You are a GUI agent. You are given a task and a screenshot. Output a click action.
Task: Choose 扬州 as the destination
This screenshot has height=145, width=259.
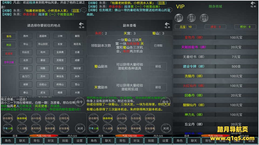(x=26, y=36)
